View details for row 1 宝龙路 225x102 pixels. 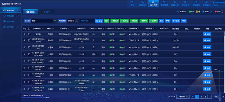tap(207, 34)
